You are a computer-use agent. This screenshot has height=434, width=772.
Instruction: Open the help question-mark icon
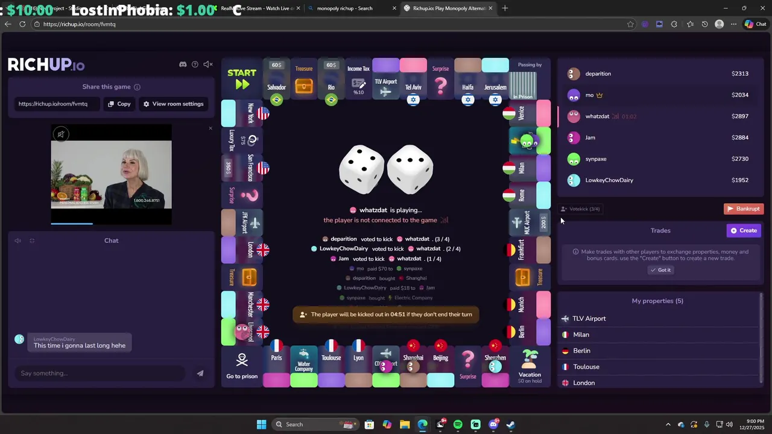pyautogui.click(x=195, y=64)
